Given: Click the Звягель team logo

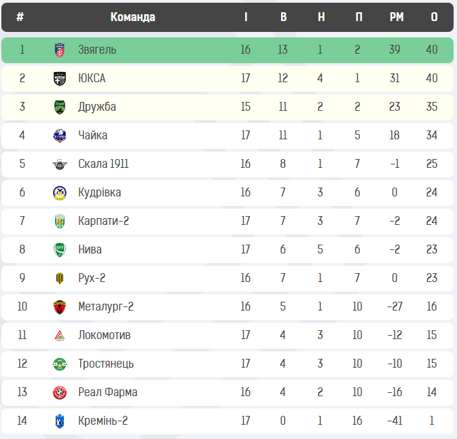Looking at the screenshot, I should tap(60, 50).
